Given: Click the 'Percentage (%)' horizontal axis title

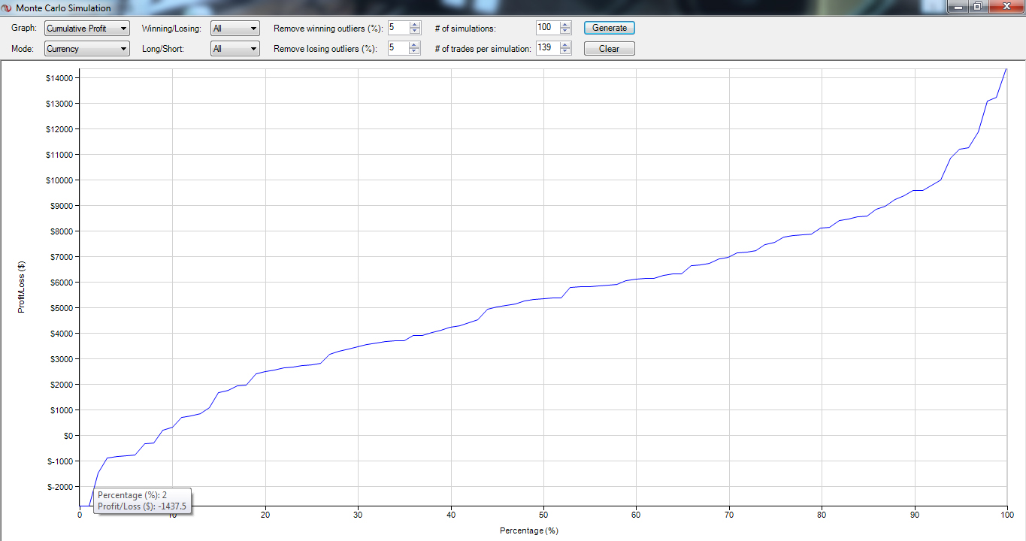Looking at the screenshot, I should (x=529, y=530).
